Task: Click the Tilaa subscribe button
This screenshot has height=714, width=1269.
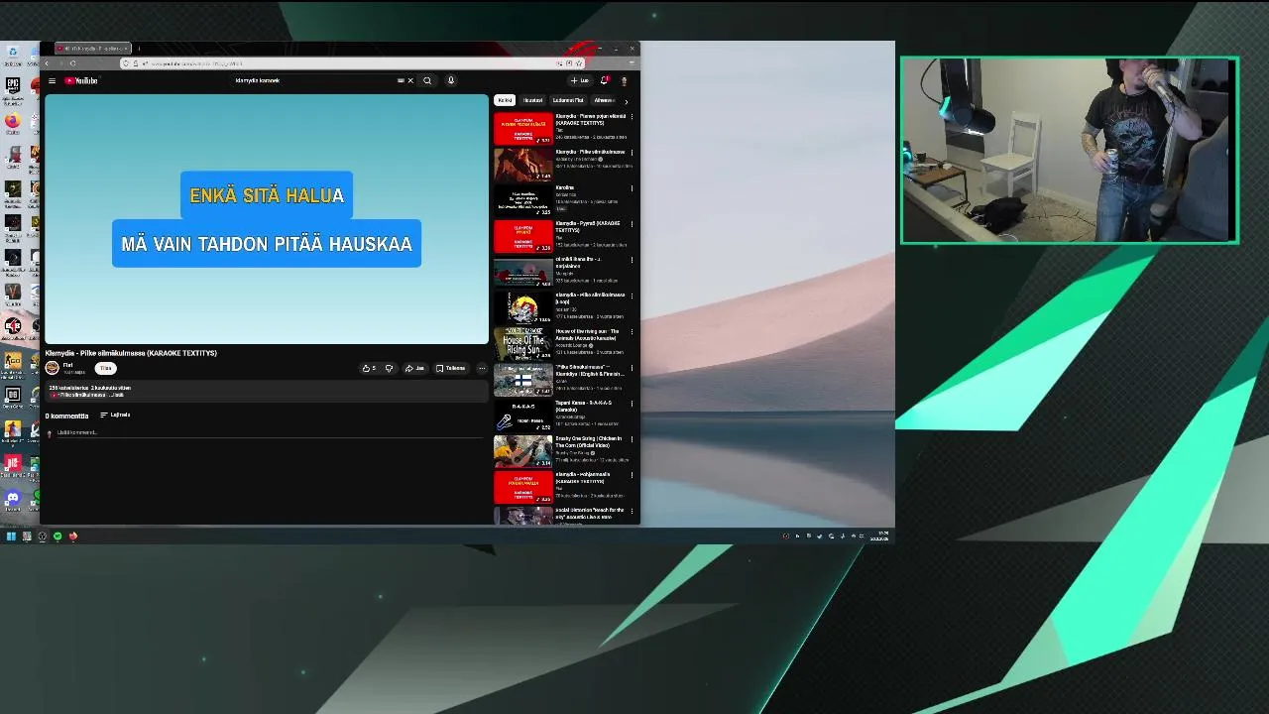Action: click(x=105, y=368)
